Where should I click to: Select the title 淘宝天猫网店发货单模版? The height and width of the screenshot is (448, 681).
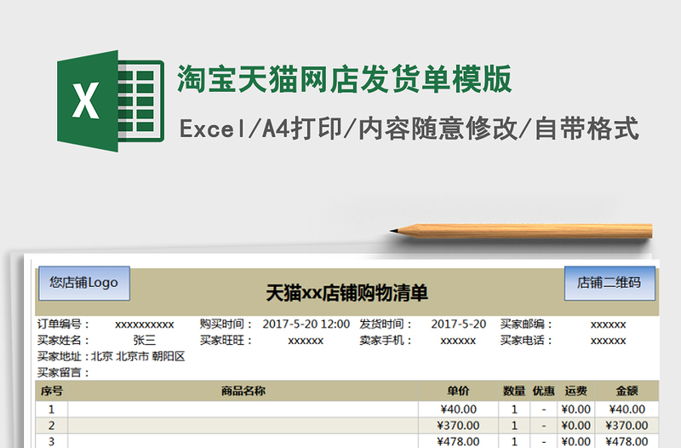coord(345,79)
